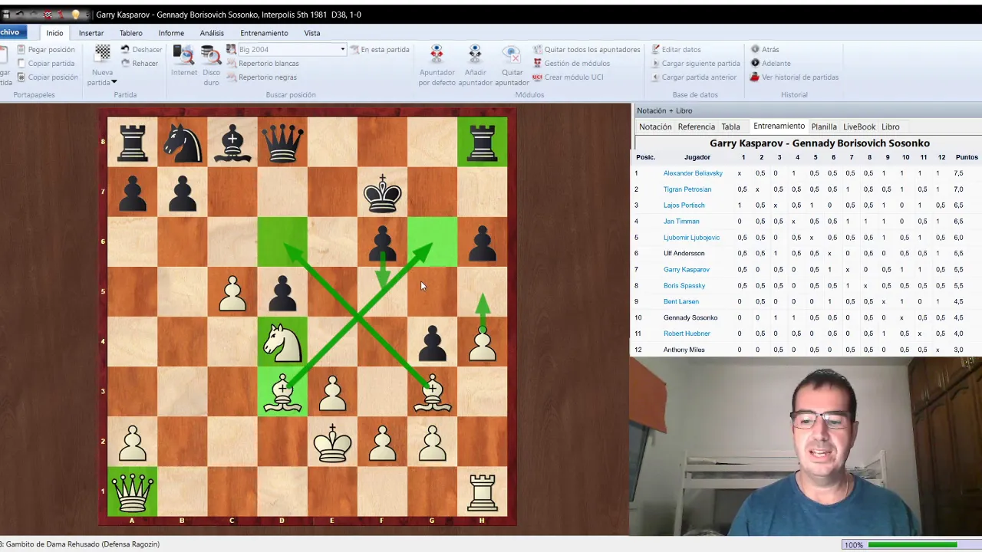Start the Apuntador por defecto engine
This screenshot has height=552, width=982.
tap(437, 64)
